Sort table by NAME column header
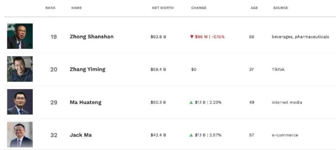This screenshot has height=150, width=336. click(x=76, y=8)
